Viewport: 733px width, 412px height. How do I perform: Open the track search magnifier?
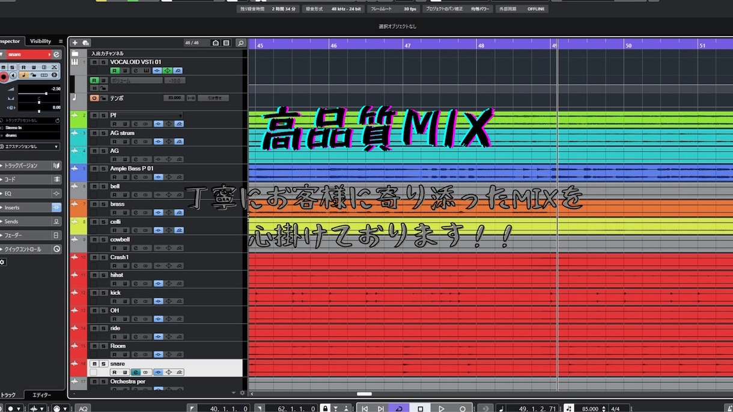(x=240, y=43)
